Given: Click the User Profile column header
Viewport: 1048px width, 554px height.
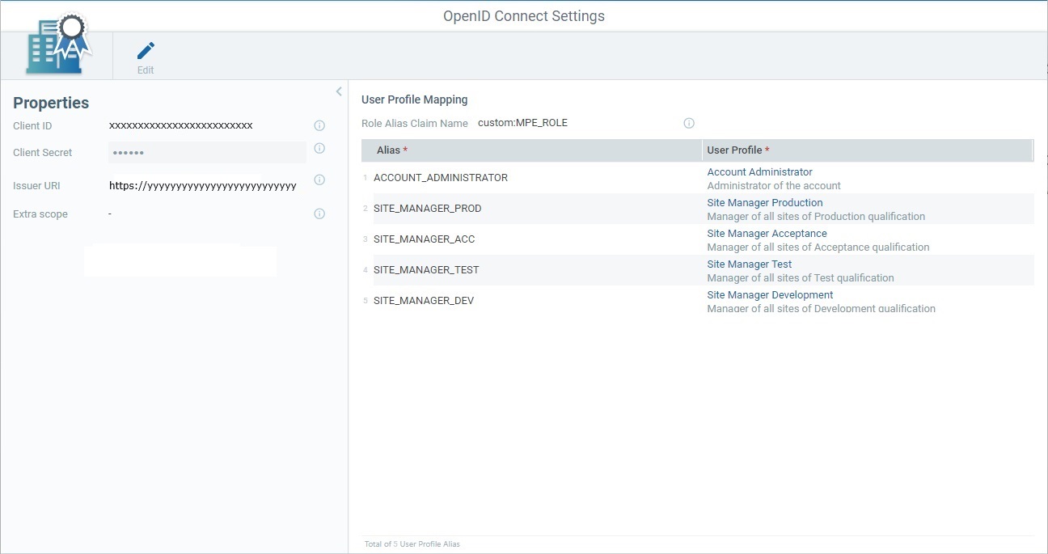Looking at the screenshot, I should [x=735, y=150].
